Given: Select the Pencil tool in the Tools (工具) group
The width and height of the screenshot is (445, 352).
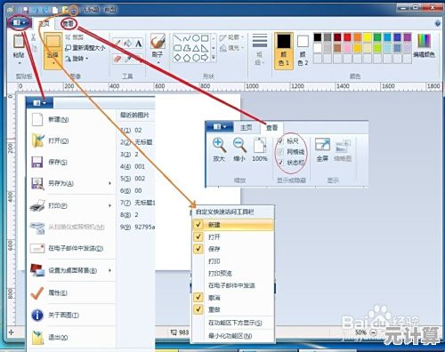Looking at the screenshot, I should click(x=117, y=44).
